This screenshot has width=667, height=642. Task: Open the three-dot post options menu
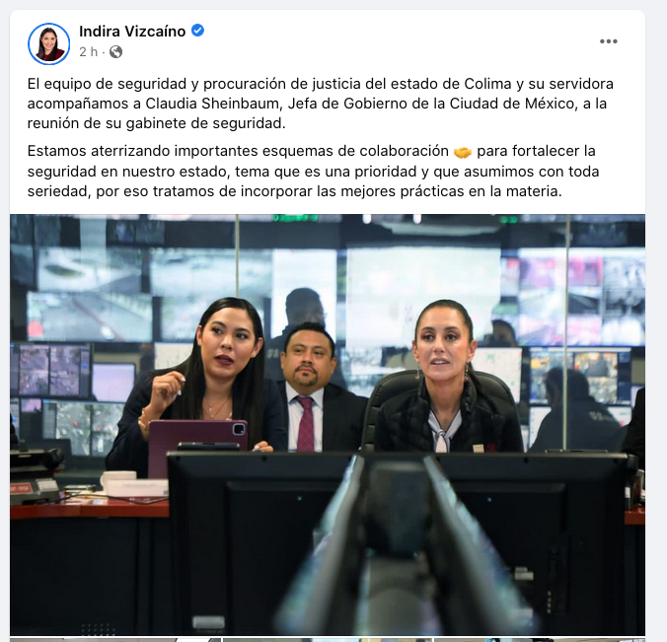[x=609, y=41]
